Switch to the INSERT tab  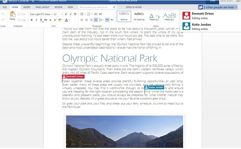[x=27, y=7]
